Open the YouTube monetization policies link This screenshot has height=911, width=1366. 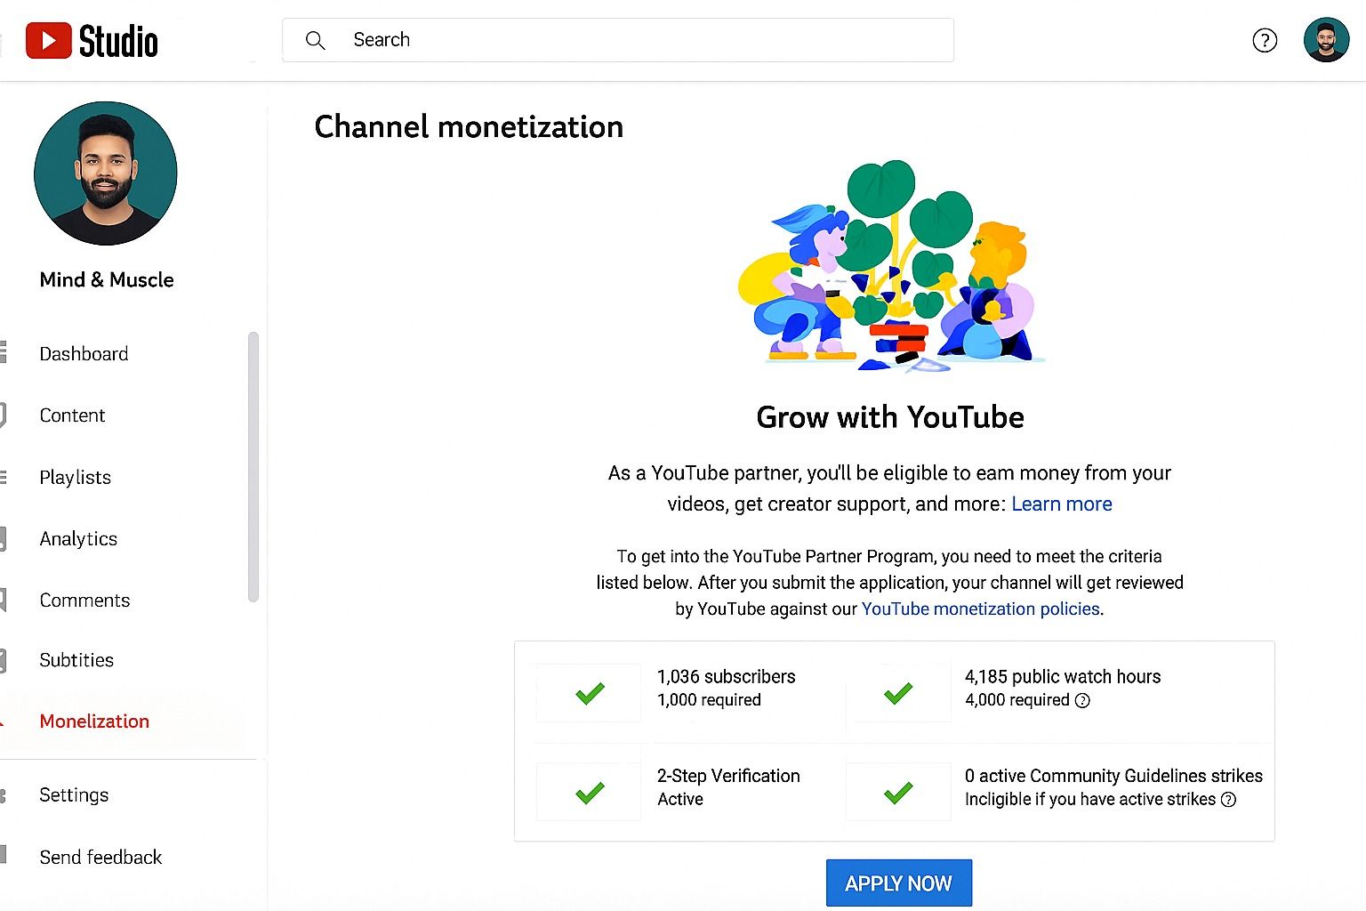click(x=980, y=609)
